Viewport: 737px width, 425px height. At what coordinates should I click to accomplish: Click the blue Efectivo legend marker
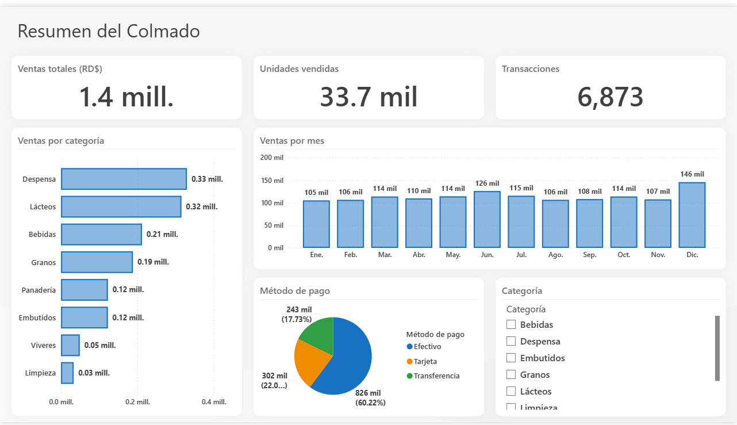coord(409,347)
